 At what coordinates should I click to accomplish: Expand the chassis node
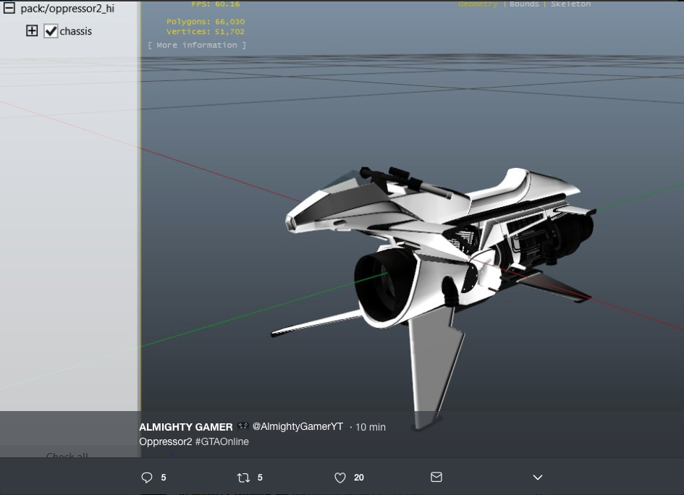32,30
